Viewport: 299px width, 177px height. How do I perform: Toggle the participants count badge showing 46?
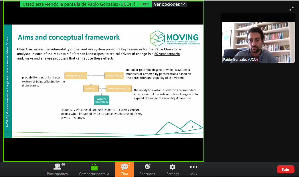63,164
